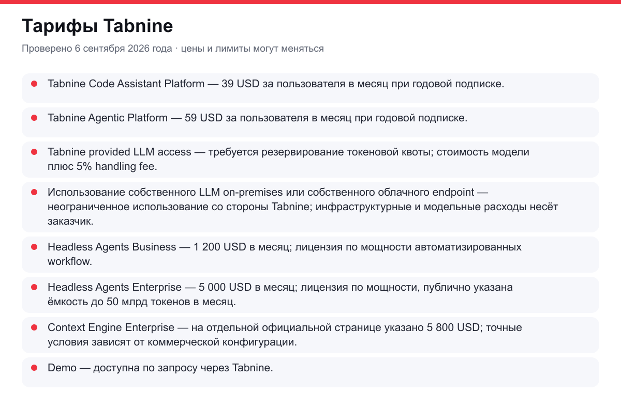621x409 pixels.
Task: Click the red bullet beside 'Использование собственного LLM'
Action: click(x=34, y=192)
